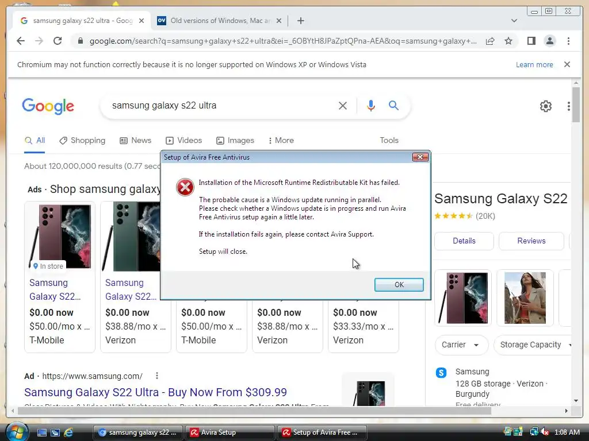Start voice search with microphone icon

tap(371, 106)
